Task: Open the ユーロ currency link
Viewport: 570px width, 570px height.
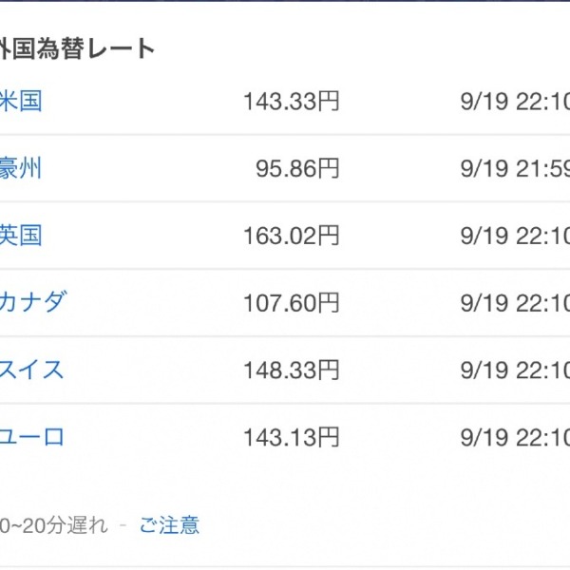Action: click(x=32, y=437)
